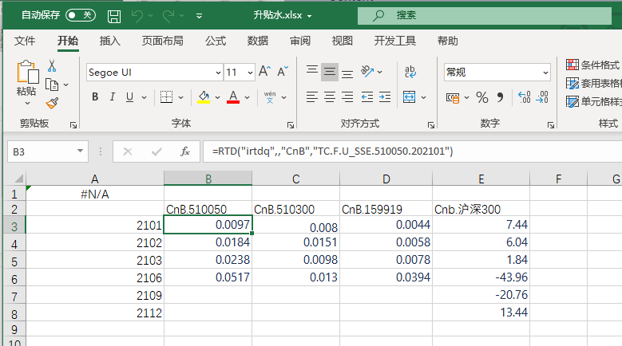Click the Wrap Text icon

[410, 72]
